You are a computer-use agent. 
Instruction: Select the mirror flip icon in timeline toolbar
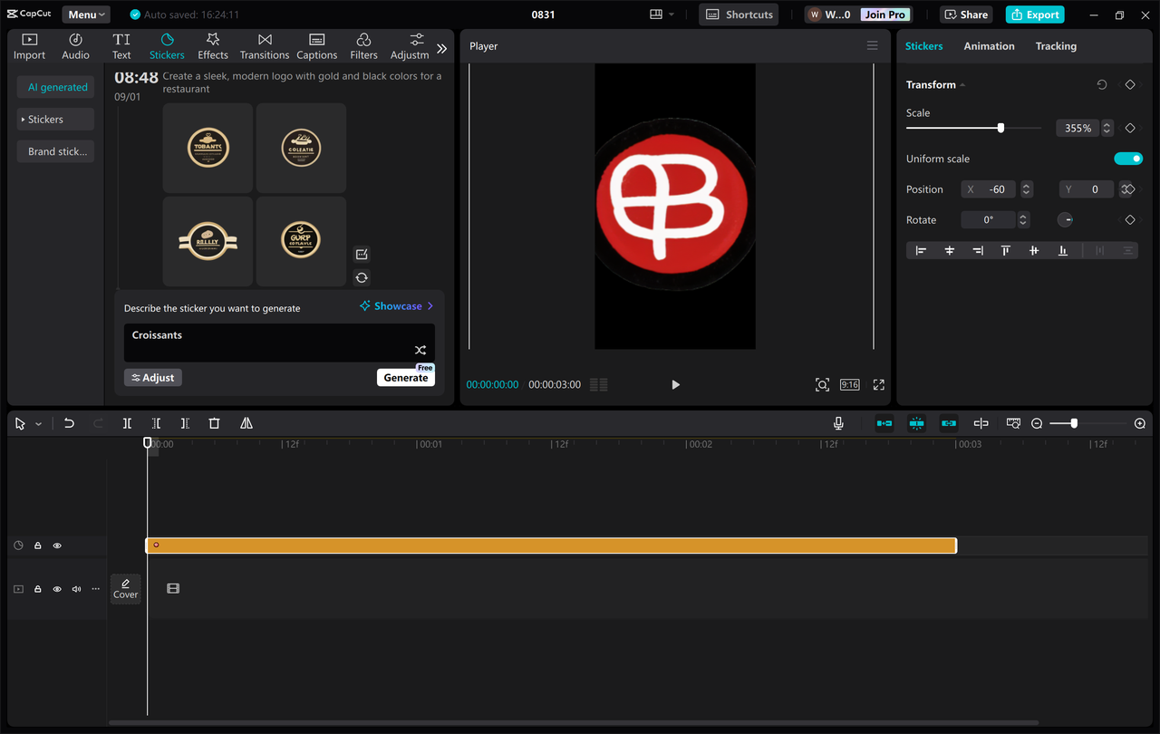(246, 422)
